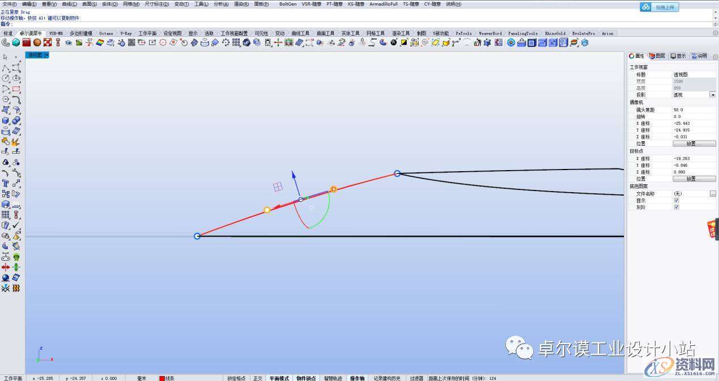Viewport: 719px width, 381px height.
Task: Select the arrow pointer tool in left toolbar
Action: click(x=6, y=57)
